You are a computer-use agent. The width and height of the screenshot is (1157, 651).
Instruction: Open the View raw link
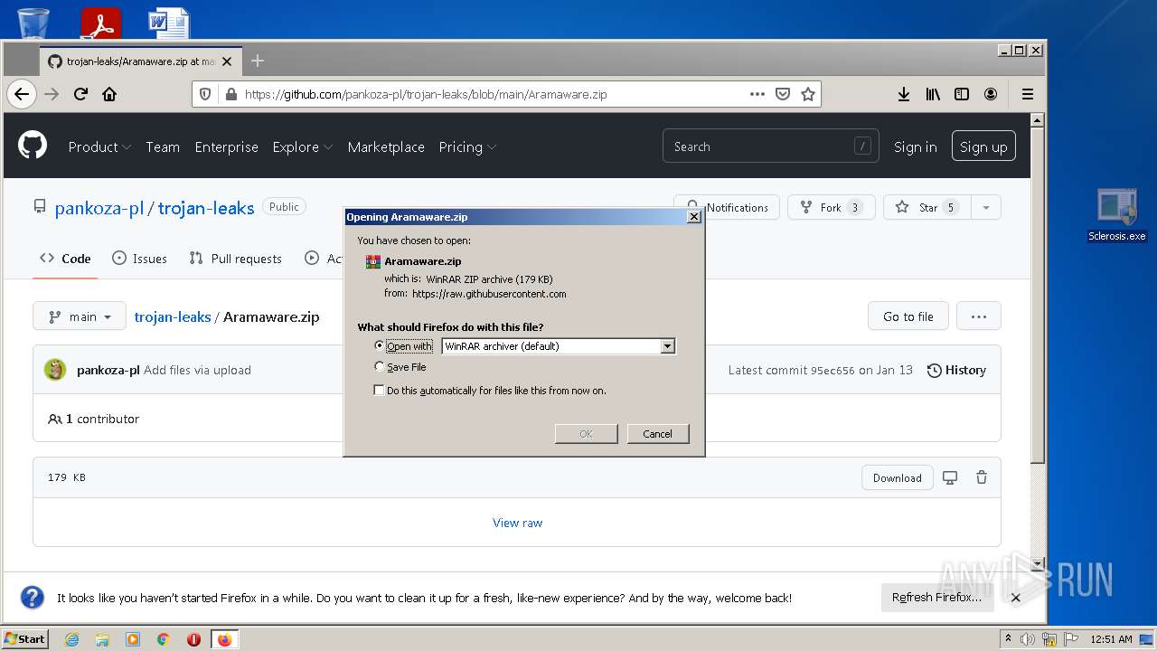(x=518, y=523)
